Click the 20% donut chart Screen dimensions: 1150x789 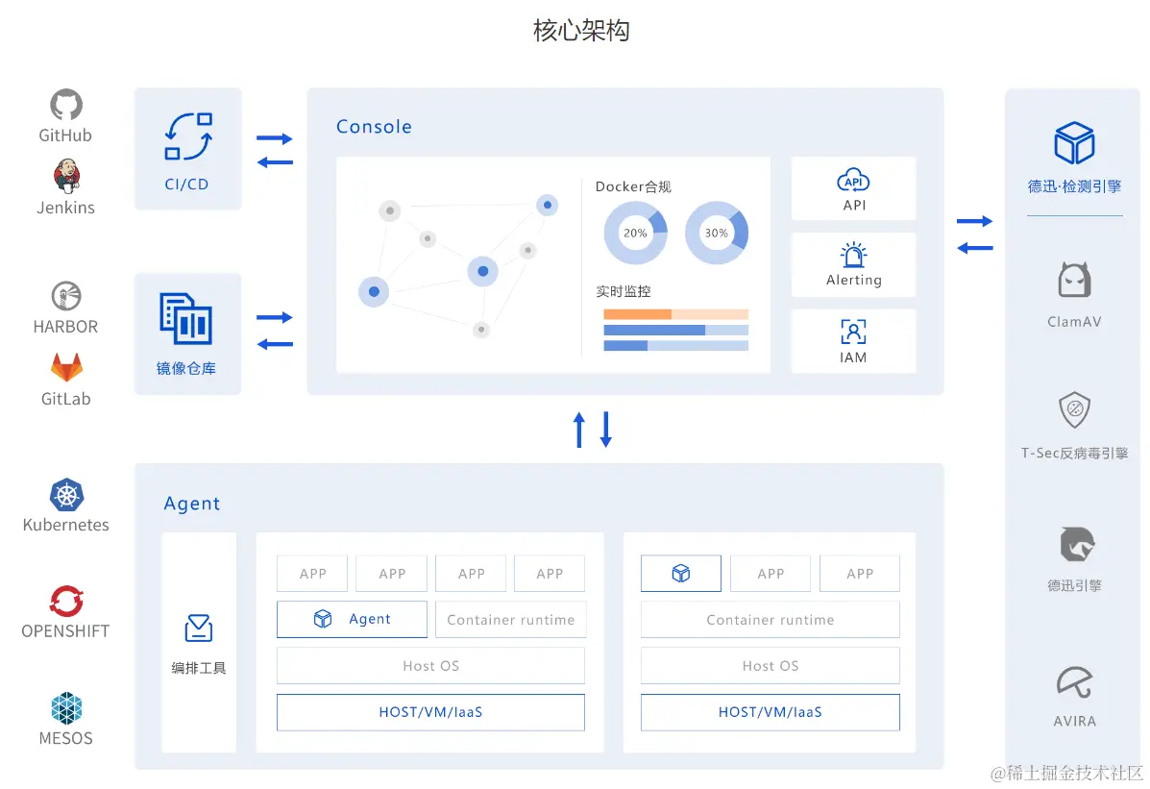coord(635,233)
